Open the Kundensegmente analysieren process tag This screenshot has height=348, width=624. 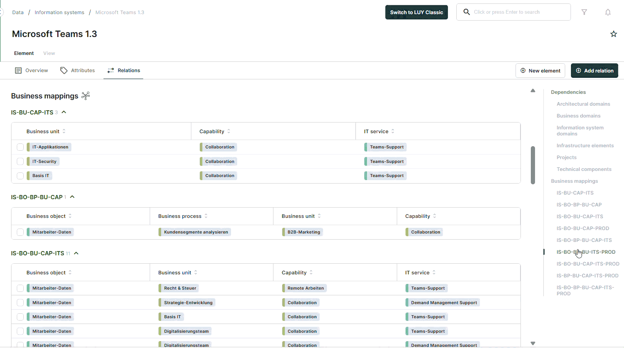195,232
